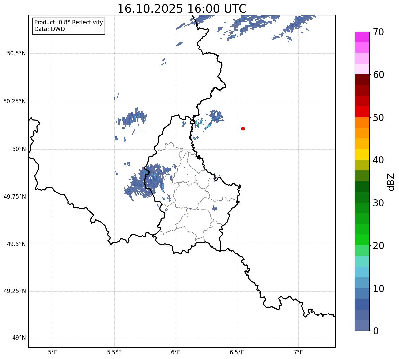Click the 50°N latitude label
The image size is (399, 359).
[x=19, y=149]
